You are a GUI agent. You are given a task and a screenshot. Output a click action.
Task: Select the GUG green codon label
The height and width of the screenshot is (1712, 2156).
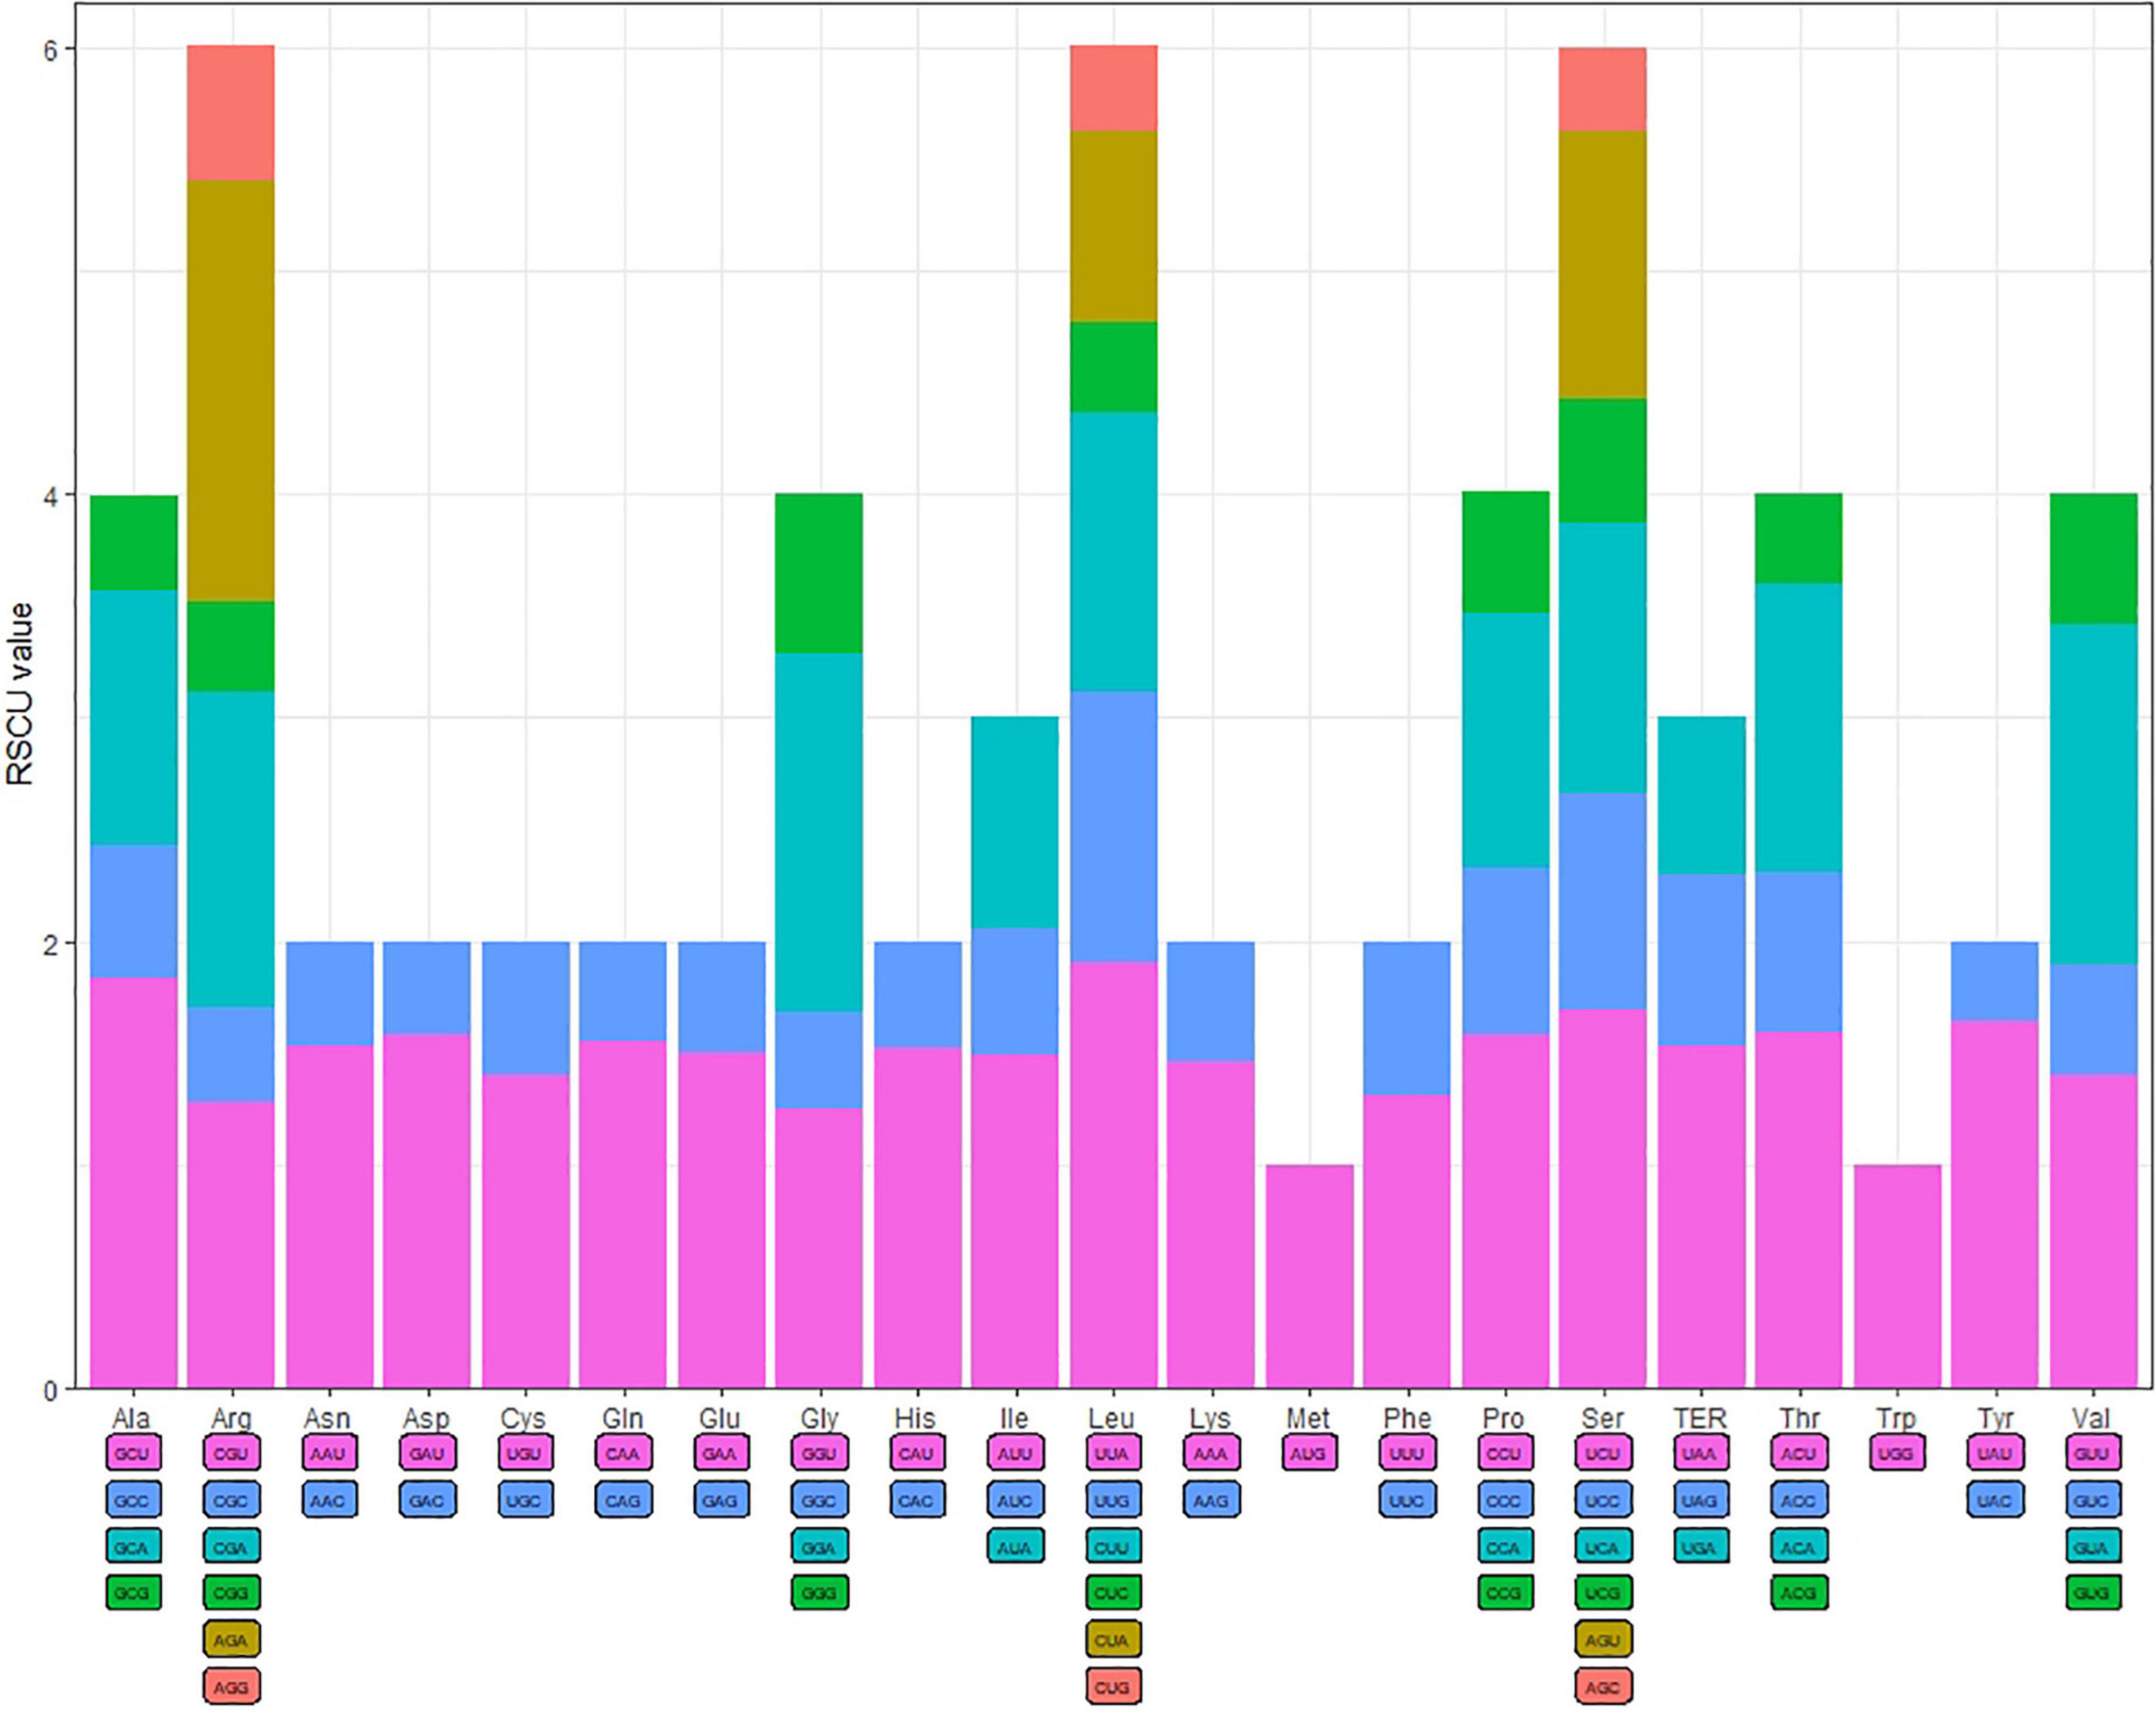pos(2093,1592)
